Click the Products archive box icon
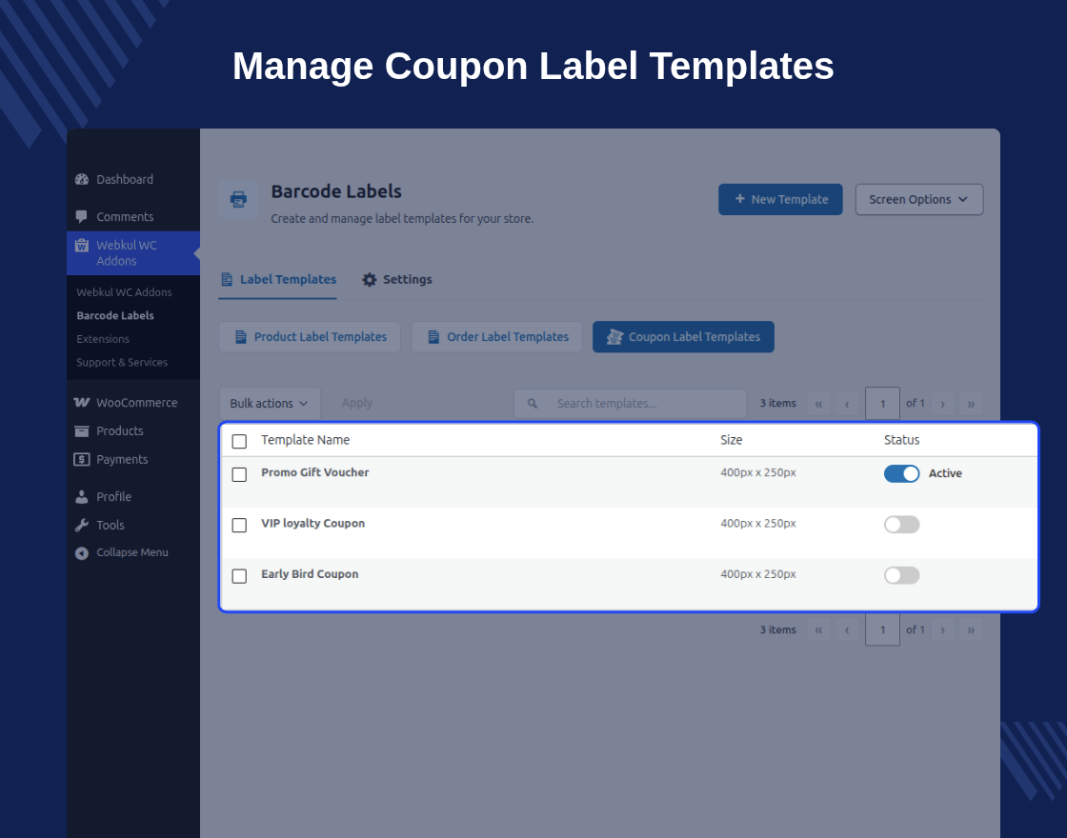Viewport: 1067px width, 838px height. [82, 431]
